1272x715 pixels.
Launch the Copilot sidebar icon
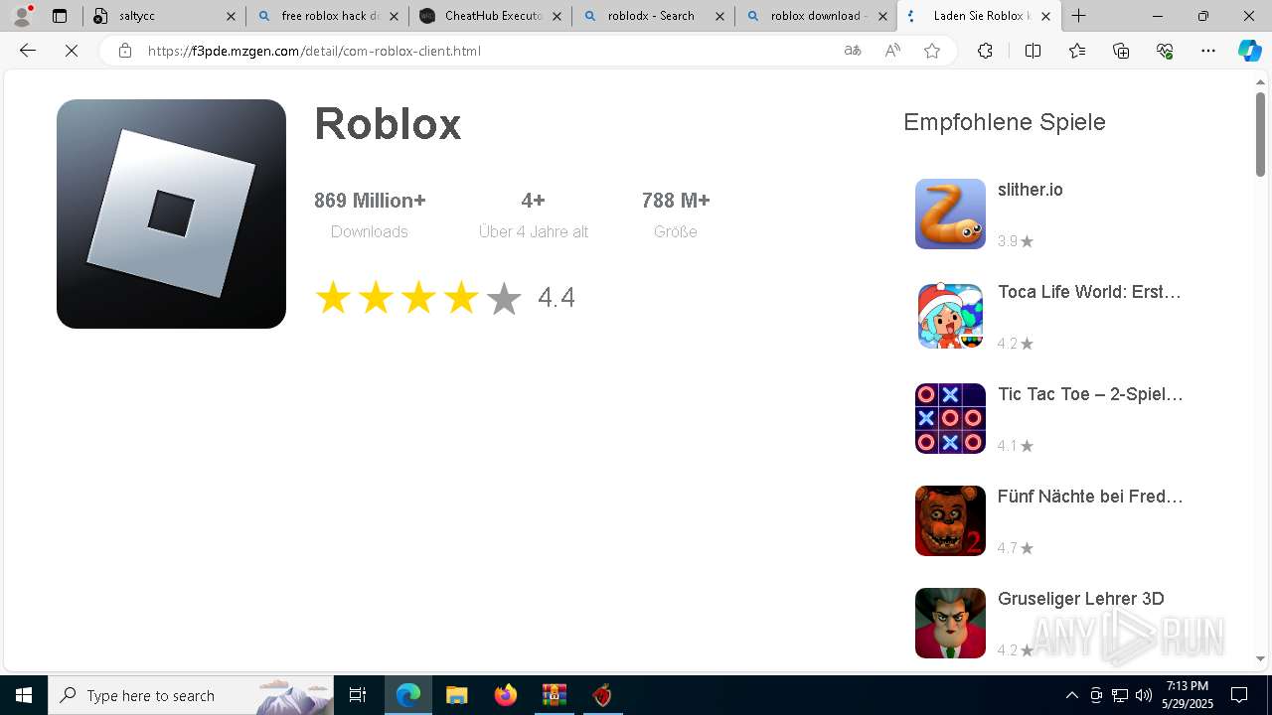click(1249, 51)
